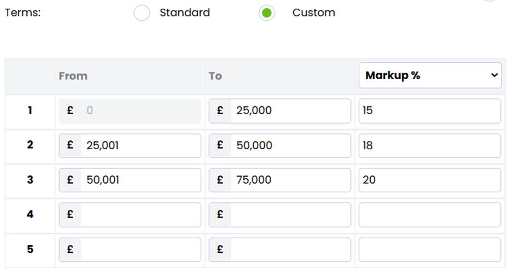Click the From column header
514x276 pixels.
click(73, 76)
